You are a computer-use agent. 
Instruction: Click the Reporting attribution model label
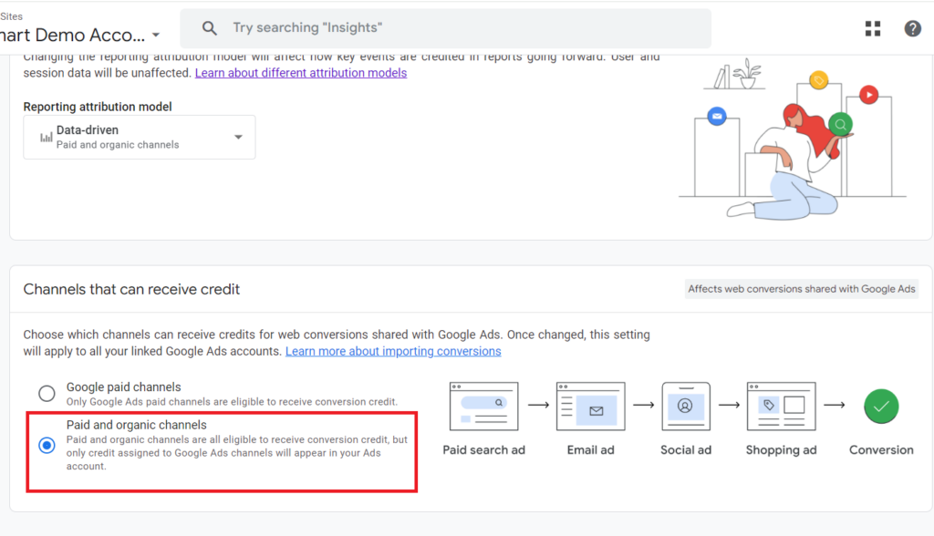coord(98,107)
